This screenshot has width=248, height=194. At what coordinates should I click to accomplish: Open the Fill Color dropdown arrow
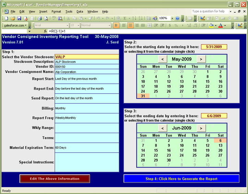pos(215,25)
